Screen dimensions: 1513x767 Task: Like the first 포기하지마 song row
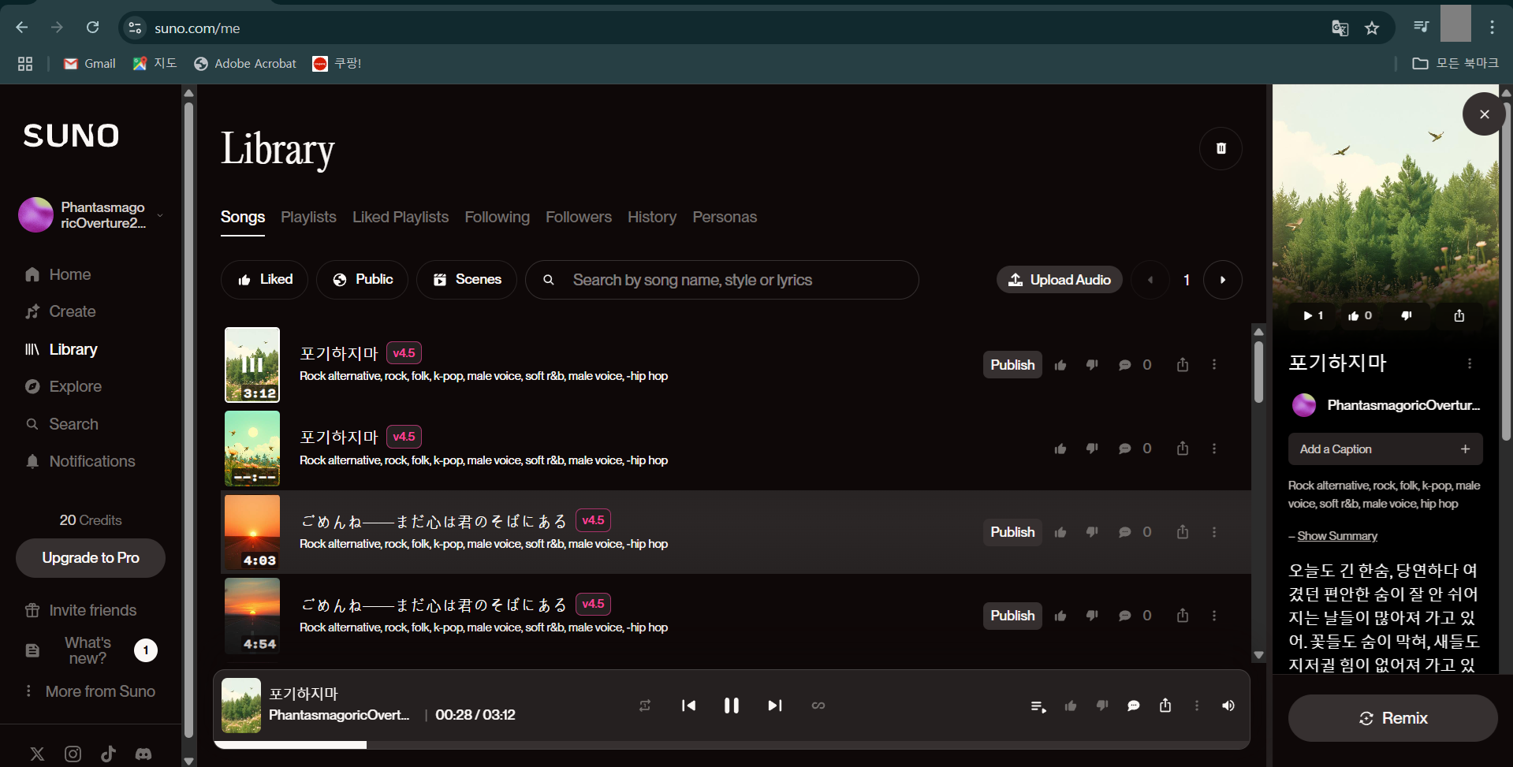pos(1060,365)
